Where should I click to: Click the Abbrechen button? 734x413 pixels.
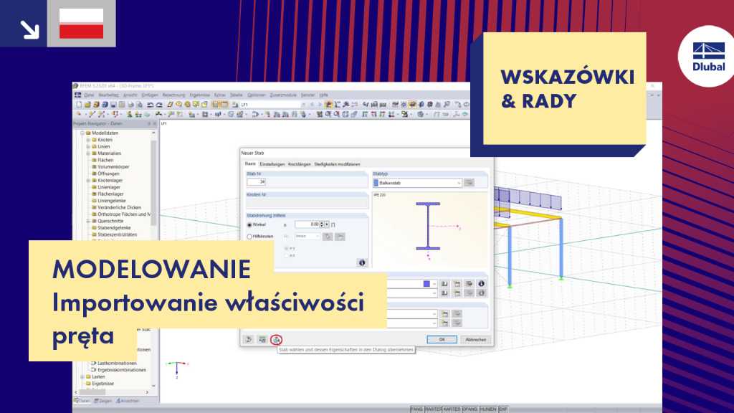(476, 339)
